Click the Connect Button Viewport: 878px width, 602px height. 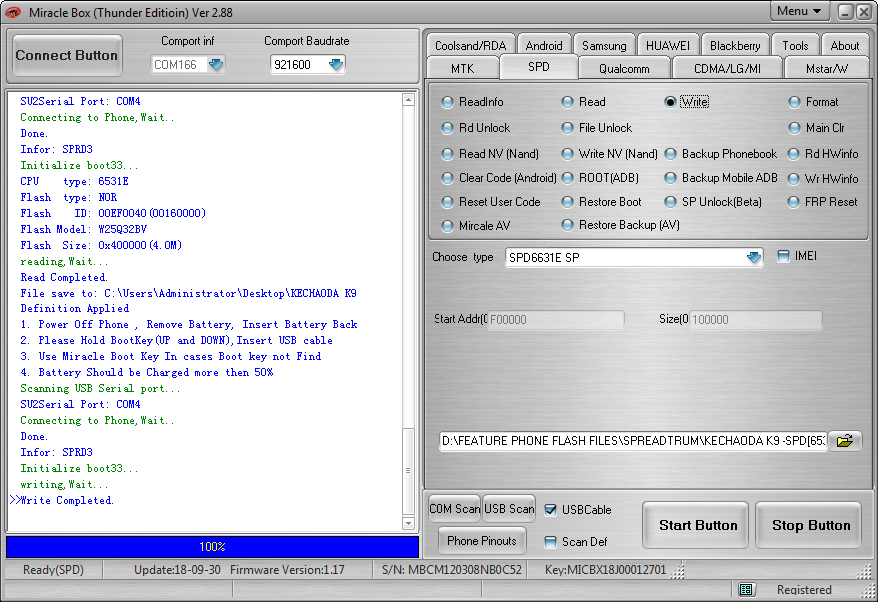point(67,55)
